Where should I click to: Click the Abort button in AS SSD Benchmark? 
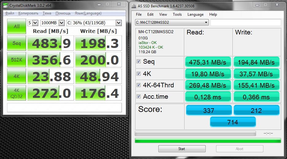[x=240, y=149]
